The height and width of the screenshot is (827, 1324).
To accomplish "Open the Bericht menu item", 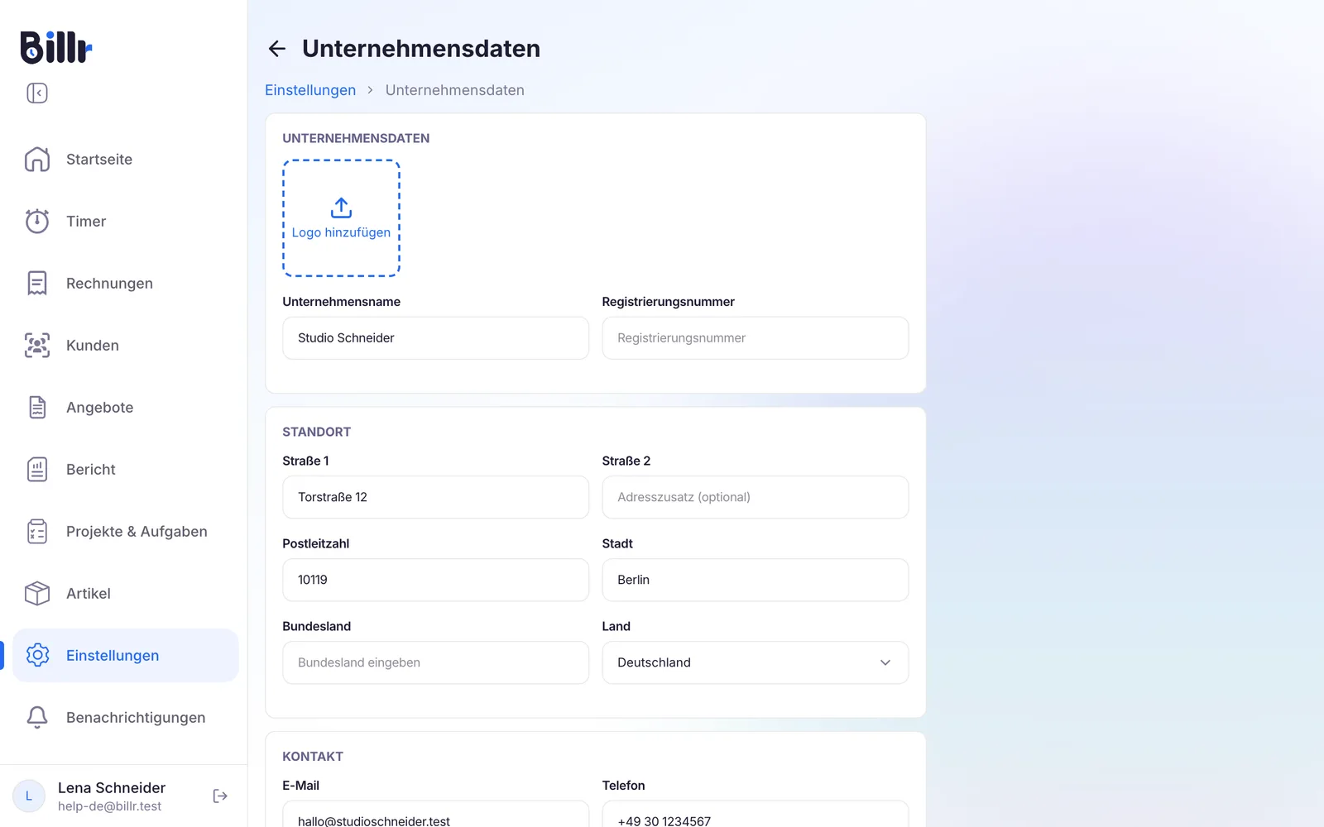I will click(x=126, y=469).
